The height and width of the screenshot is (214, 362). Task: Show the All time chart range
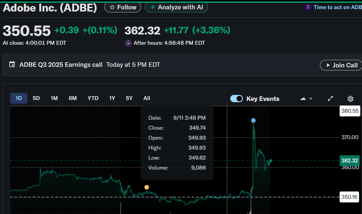tap(147, 98)
